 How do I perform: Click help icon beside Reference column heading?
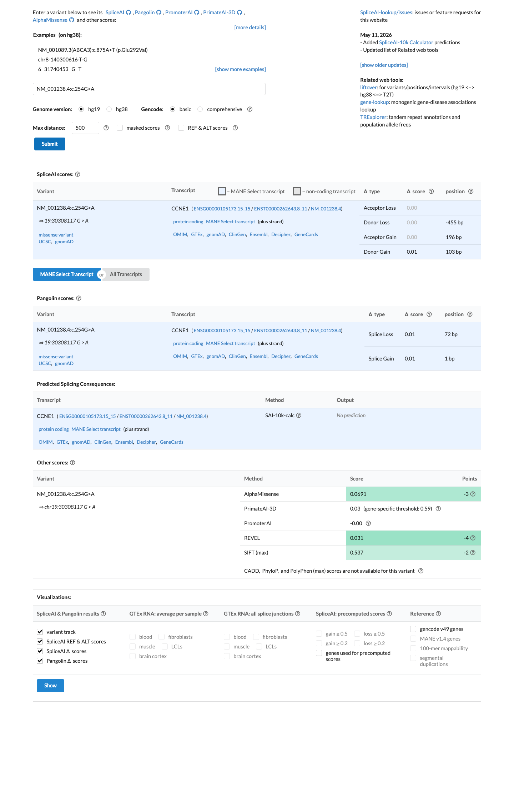coord(439,614)
